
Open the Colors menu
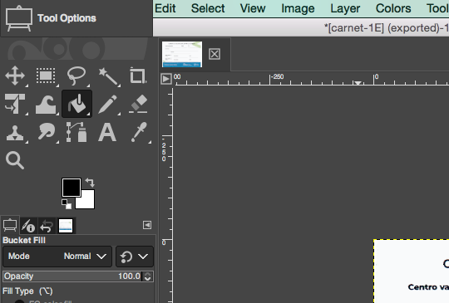point(393,8)
